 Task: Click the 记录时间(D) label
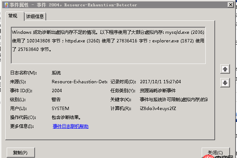(x=123, y=82)
